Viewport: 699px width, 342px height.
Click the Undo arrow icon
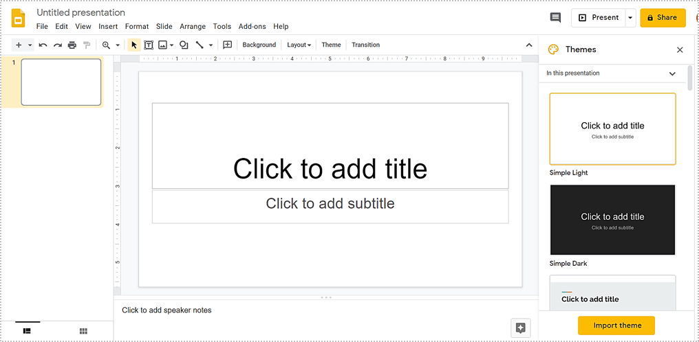pyautogui.click(x=43, y=45)
